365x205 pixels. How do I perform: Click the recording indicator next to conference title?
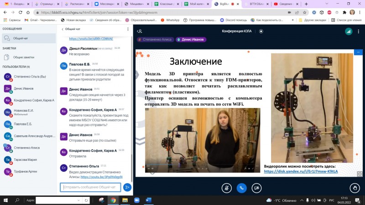261,31
